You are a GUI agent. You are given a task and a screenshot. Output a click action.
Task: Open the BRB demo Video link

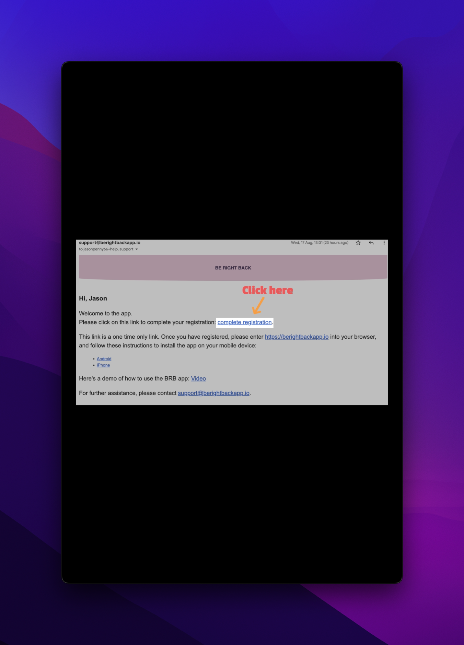click(x=198, y=379)
